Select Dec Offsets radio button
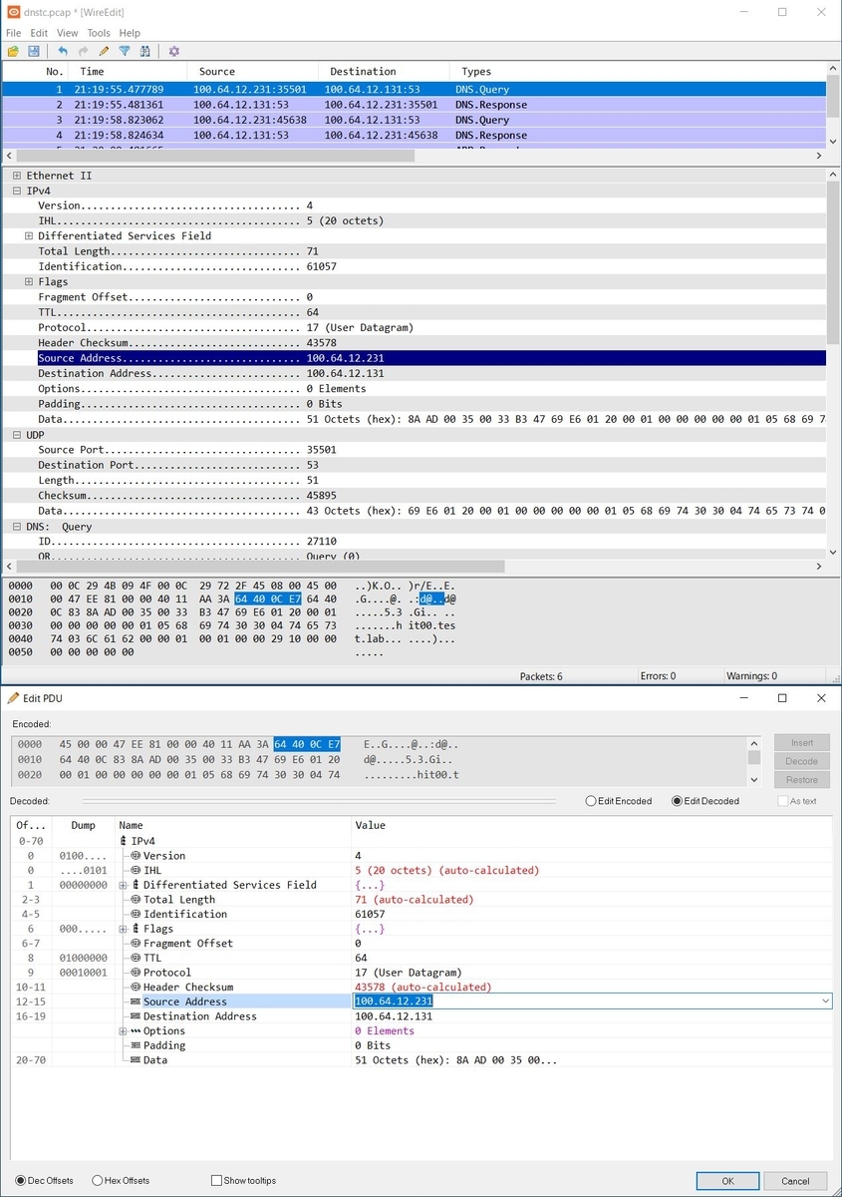The width and height of the screenshot is (842, 1197). click(20, 1180)
